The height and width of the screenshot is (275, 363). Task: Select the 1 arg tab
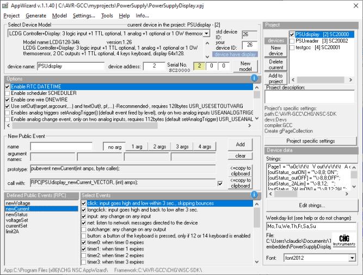coord(137,147)
